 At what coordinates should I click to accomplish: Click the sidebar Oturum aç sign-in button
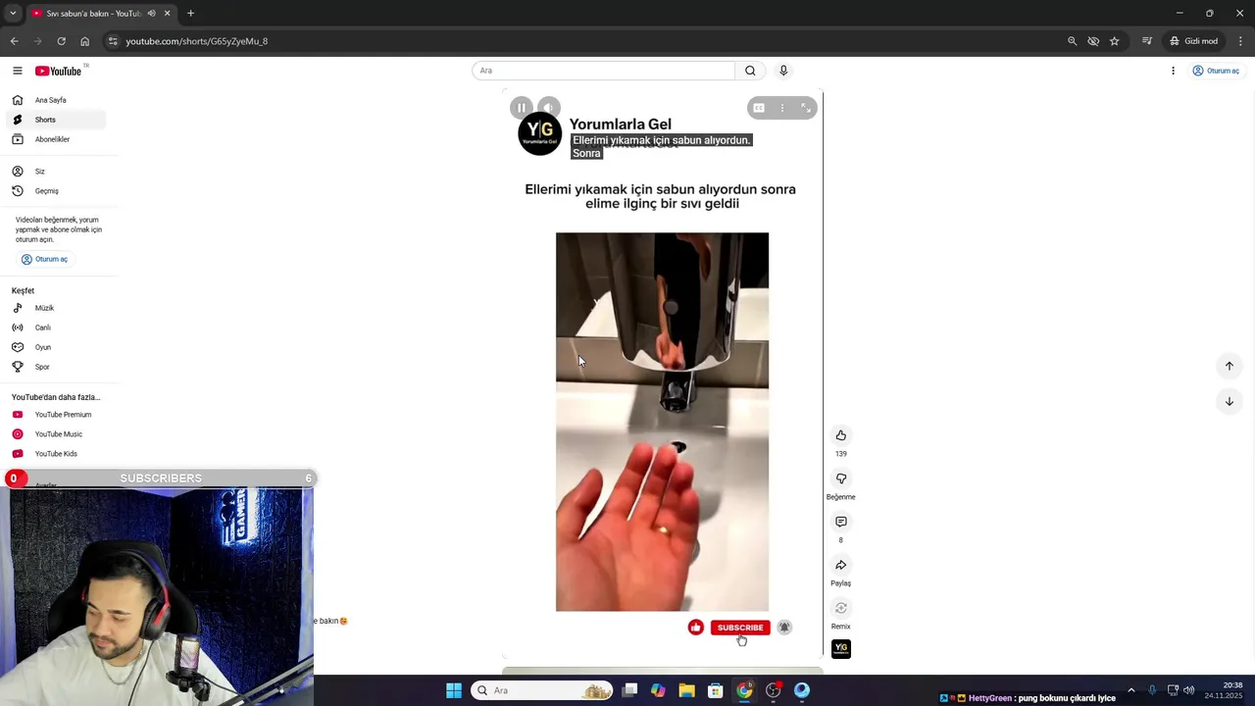45,259
